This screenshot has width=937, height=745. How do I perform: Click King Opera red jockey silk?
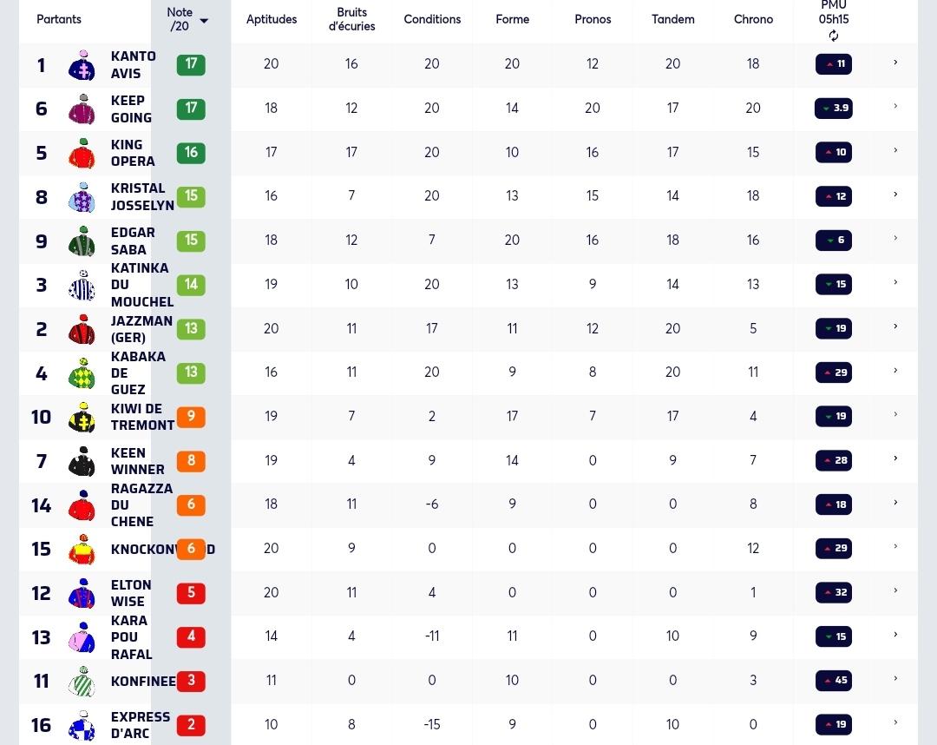(82, 153)
